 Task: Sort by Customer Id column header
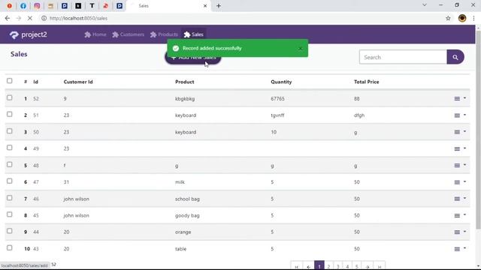78,82
